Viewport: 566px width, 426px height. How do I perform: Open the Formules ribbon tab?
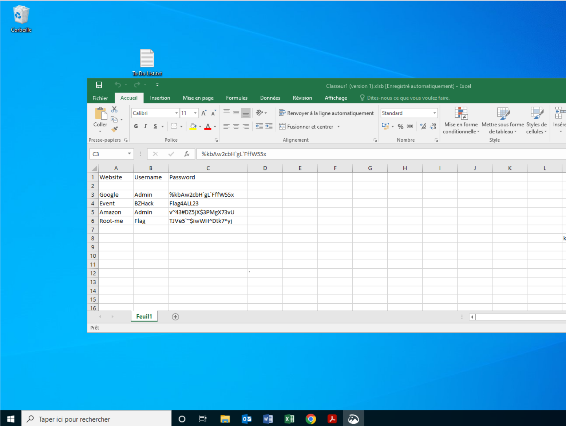point(237,98)
